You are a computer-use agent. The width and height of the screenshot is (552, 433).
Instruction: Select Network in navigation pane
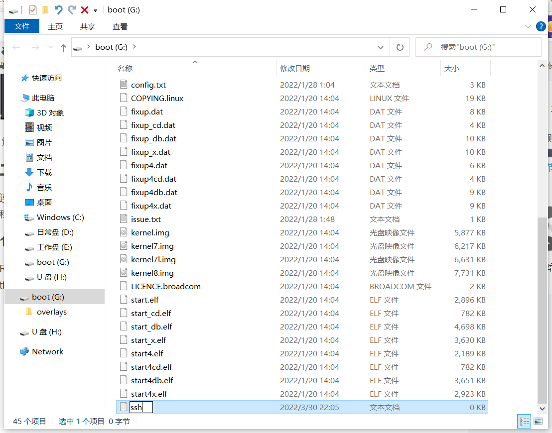[41, 351]
